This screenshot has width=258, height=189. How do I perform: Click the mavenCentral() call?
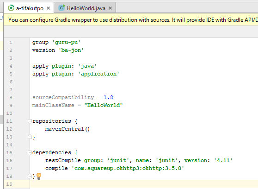(68, 129)
